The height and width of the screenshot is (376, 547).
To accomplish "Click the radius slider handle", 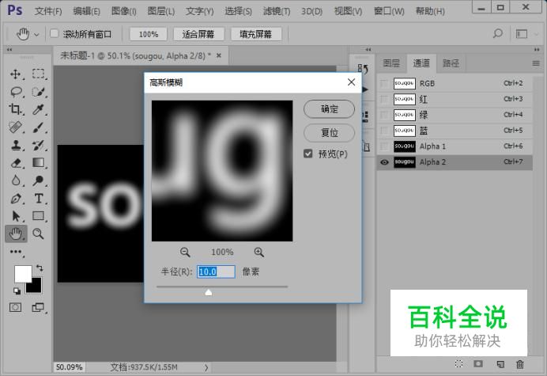I will click(209, 292).
